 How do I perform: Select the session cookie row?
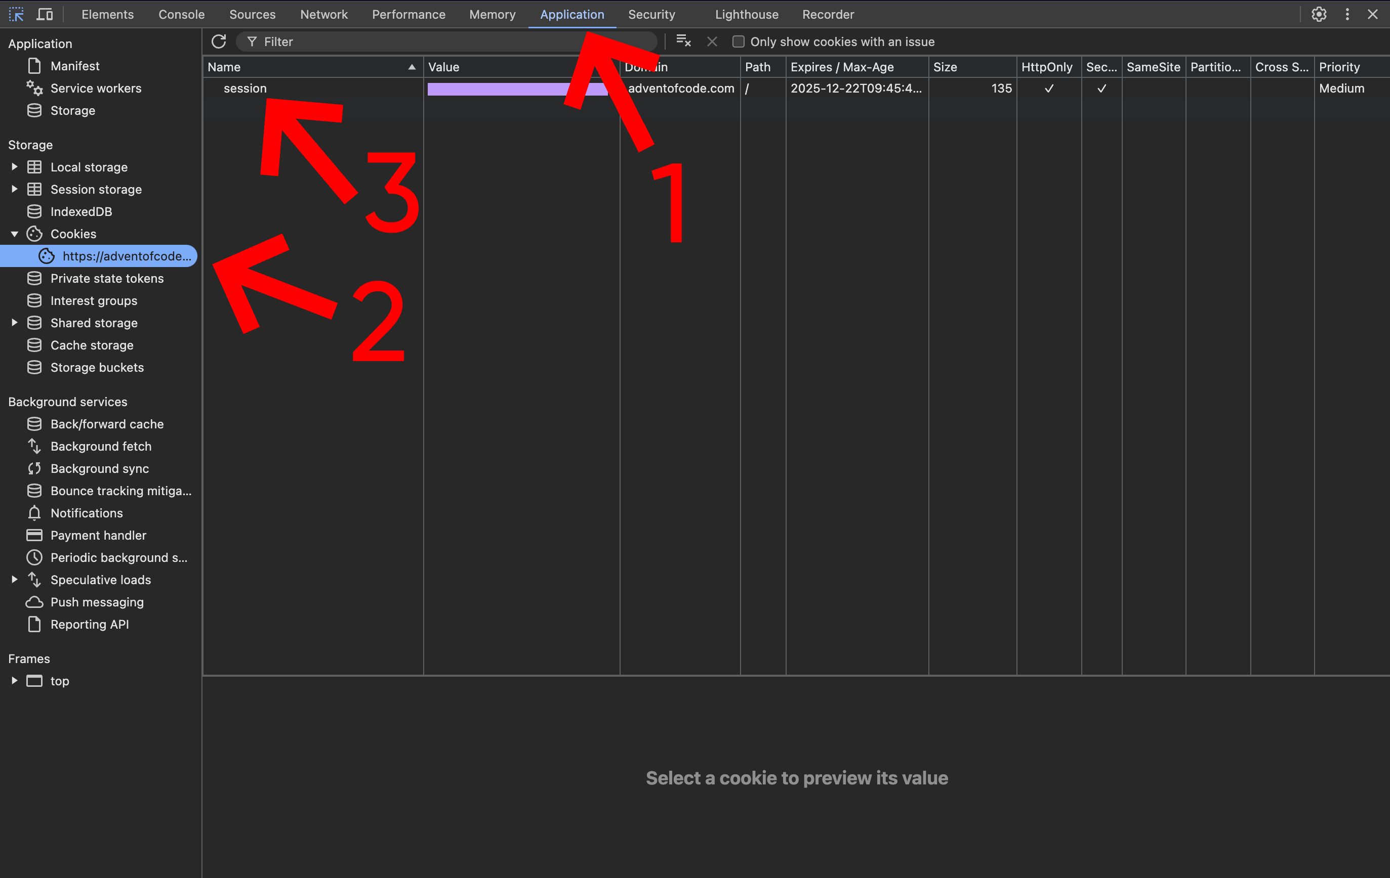coord(796,89)
